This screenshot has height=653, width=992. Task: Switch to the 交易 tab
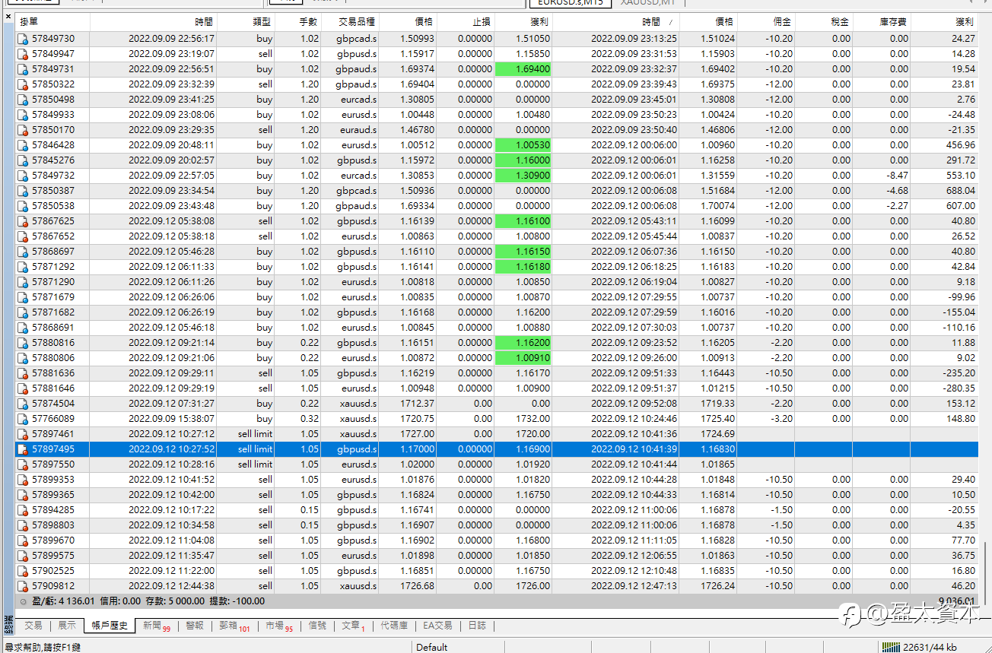pos(33,626)
